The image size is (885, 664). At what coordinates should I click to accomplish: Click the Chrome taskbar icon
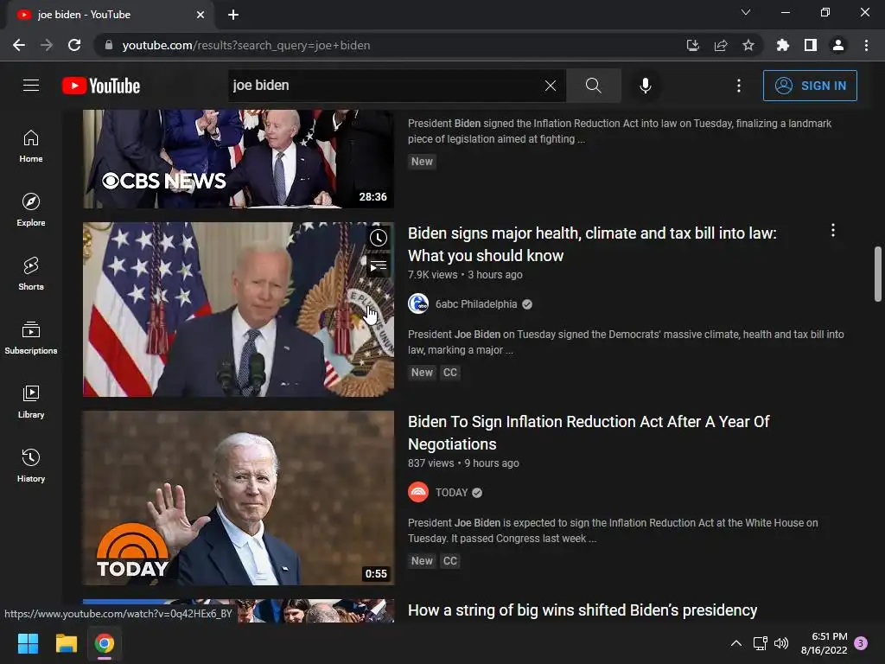pyautogui.click(x=105, y=643)
